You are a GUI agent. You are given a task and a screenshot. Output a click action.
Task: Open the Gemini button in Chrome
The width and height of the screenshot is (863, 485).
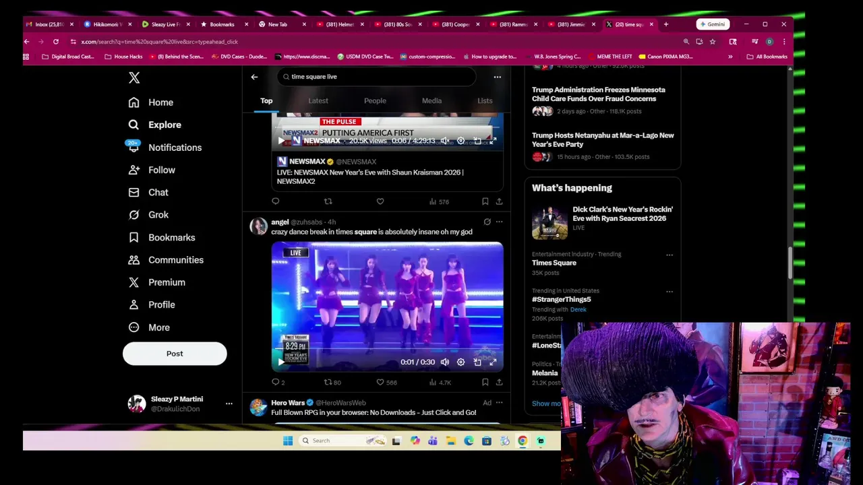[x=712, y=24]
